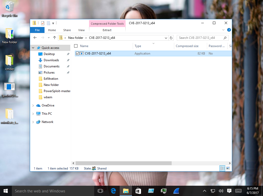Click the Compressed Folder Tools tab header
This screenshot has width=263, height=196.
click(107, 24)
